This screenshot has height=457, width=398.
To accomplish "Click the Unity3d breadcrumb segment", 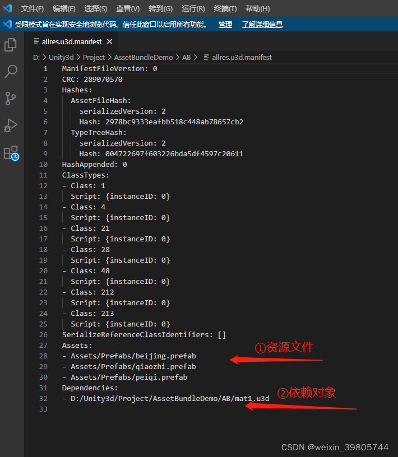I will point(61,58).
